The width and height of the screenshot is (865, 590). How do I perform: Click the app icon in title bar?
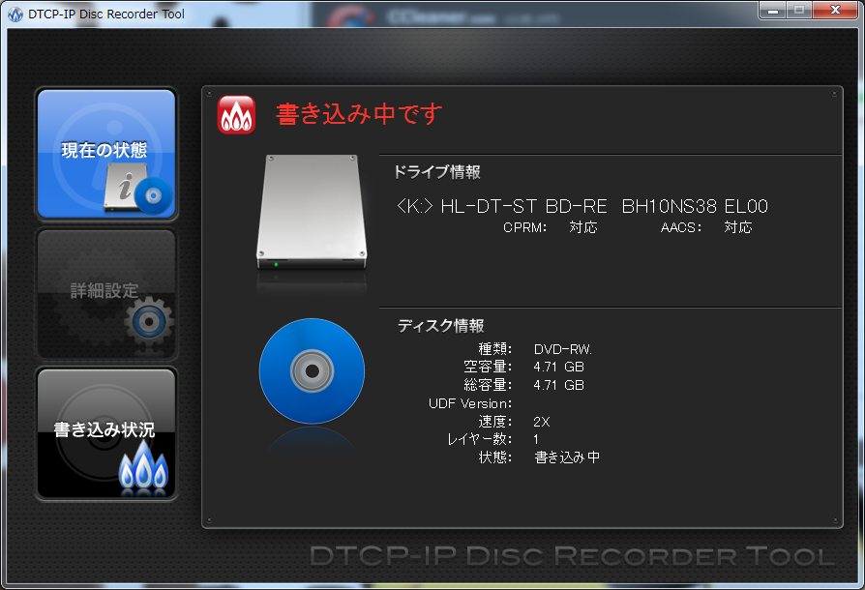click(x=15, y=15)
